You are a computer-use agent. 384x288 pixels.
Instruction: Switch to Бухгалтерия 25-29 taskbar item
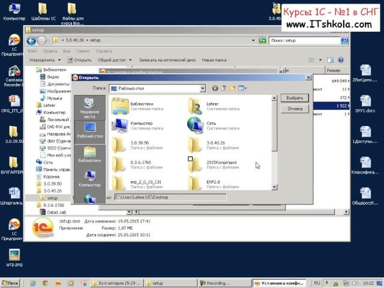click(116, 283)
